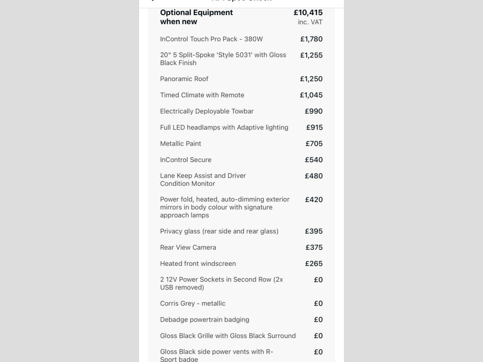The image size is (483, 362).
Task: Select 2 12V Power Sockets in Second Row
Action: (222, 283)
